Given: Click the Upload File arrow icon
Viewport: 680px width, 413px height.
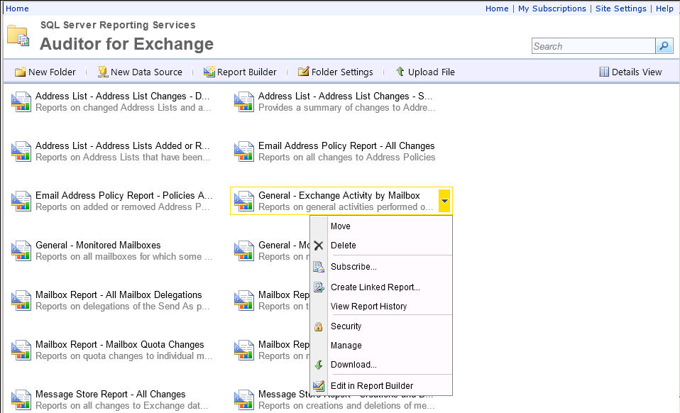Looking at the screenshot, I should point(400,72).
